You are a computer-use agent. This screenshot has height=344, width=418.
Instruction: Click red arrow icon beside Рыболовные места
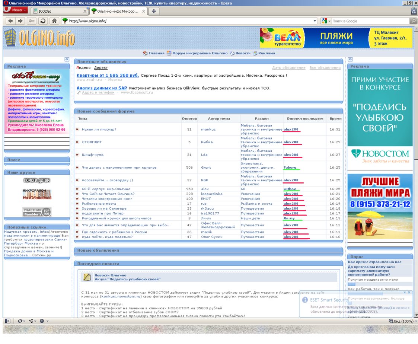point(77,204)
